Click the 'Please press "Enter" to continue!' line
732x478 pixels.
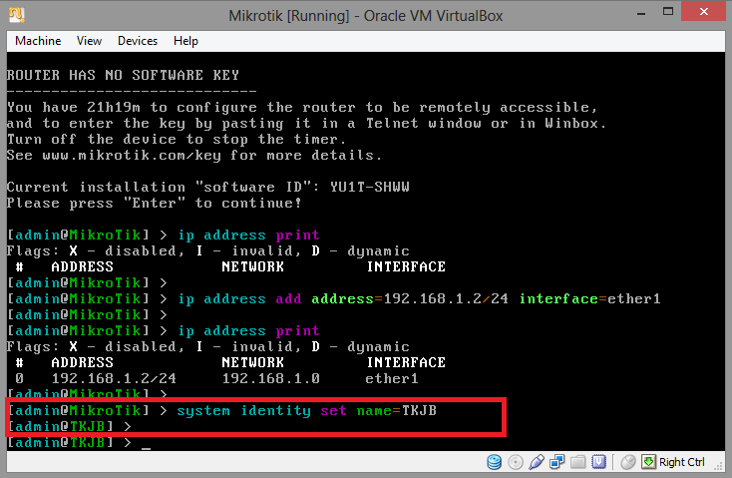[x=155, y=204]
